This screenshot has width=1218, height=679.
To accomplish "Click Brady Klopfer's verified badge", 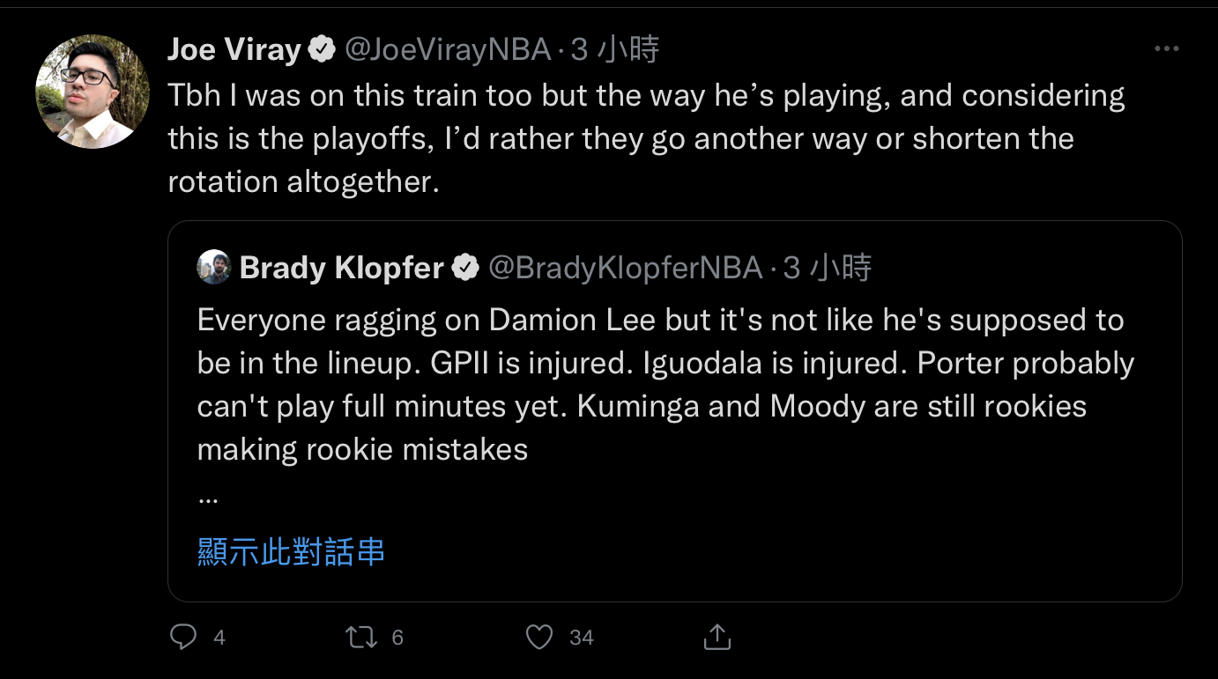I will point(464,268).
